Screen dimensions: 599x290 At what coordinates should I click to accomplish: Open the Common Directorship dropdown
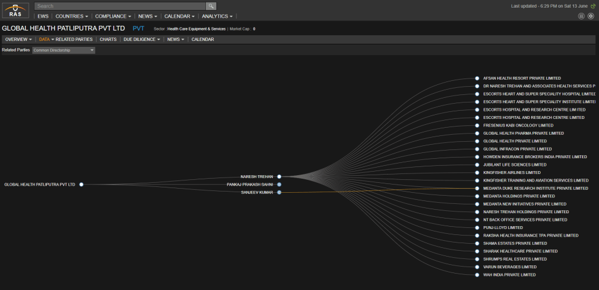click(x=64, y=50)
